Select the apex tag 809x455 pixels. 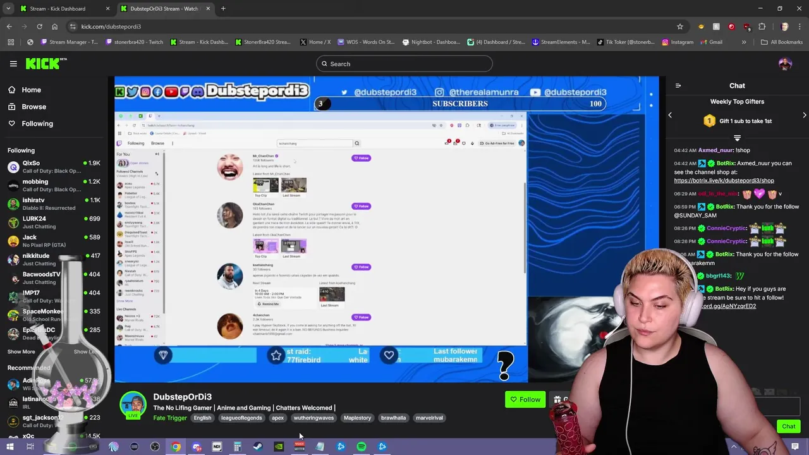tap(277, 418)
